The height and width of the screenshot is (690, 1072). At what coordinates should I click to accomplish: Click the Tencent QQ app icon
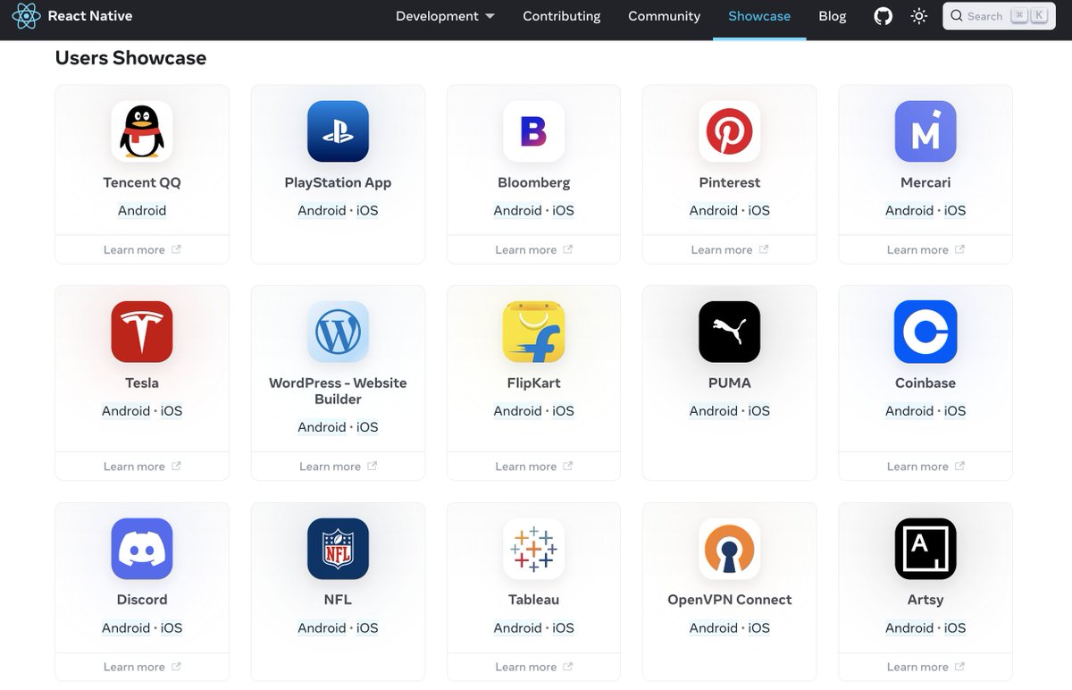point(142,131)
